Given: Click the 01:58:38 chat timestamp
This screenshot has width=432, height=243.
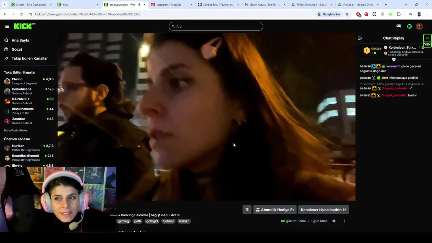Looking at the screenshot, I should click(365, 66).
